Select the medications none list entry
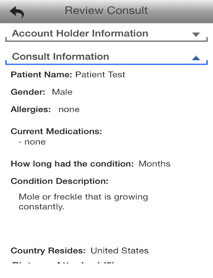Image resolution: width=213 pixels, height=278 pixels. 32,142
